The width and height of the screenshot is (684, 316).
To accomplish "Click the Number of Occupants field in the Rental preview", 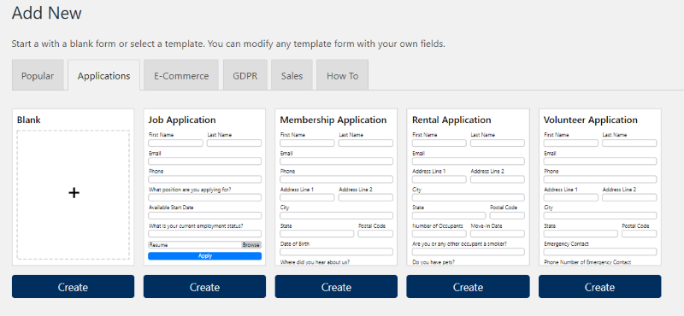I will (439, 234).
